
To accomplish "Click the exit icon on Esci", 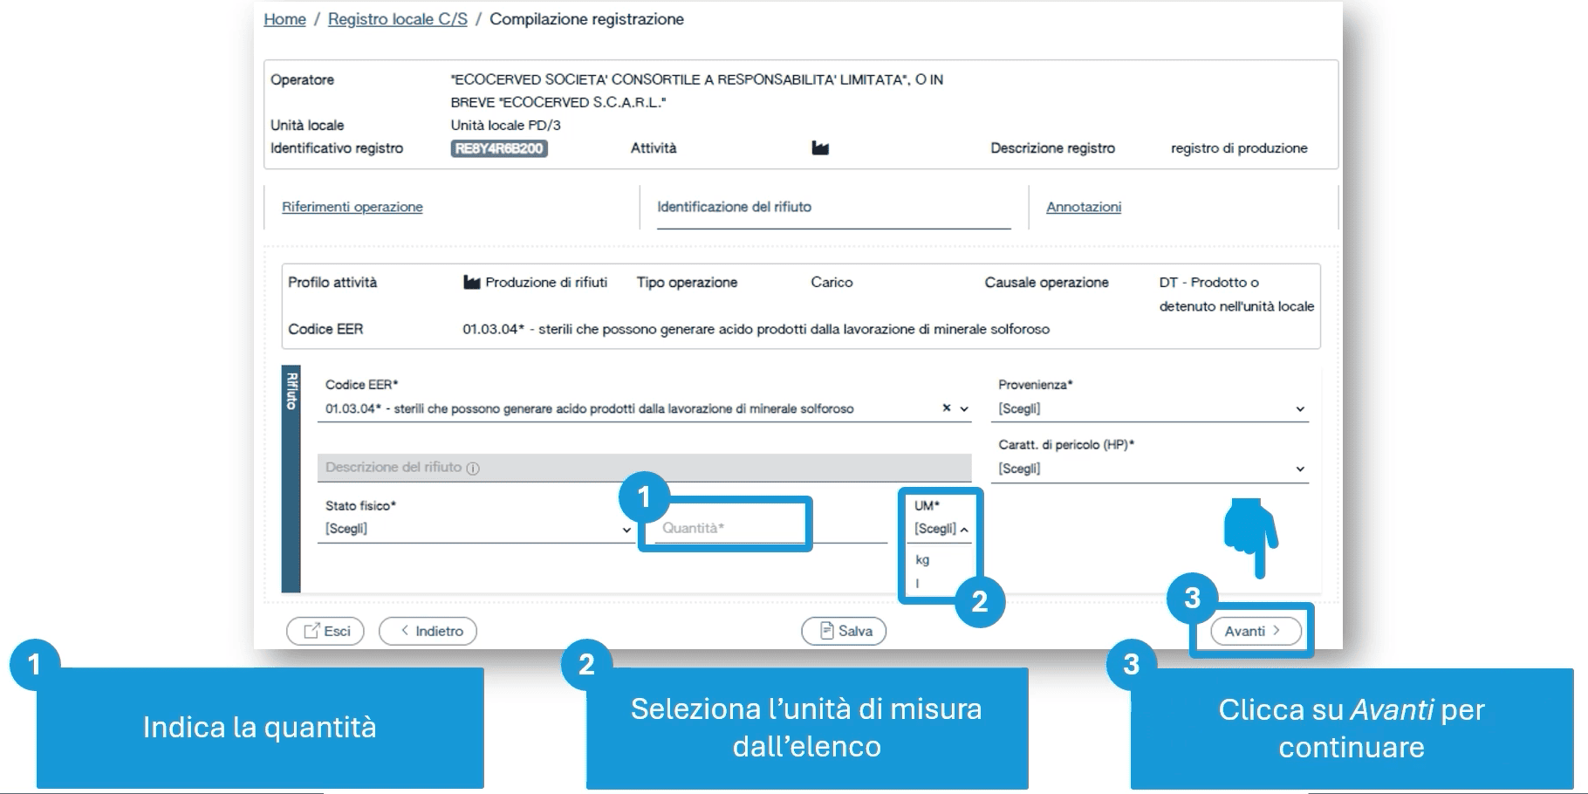I will click(x=311, y=631).
